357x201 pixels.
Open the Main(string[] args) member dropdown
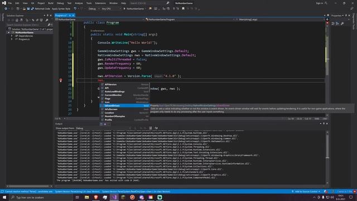pos(280,20)
